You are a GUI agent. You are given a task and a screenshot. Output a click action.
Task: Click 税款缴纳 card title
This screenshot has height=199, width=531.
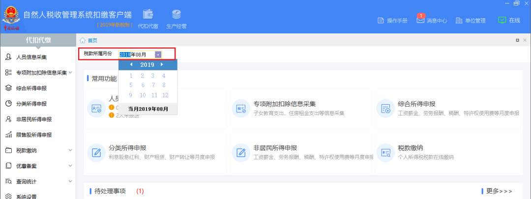pos(411,148)
